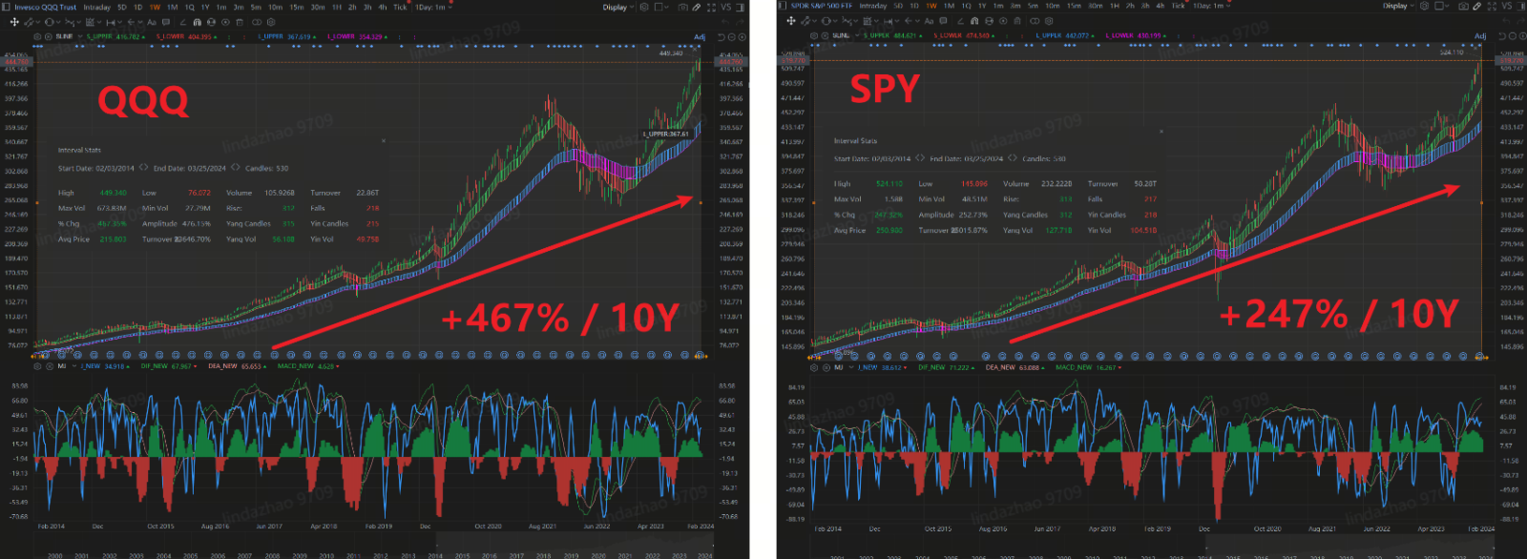This screenshot has height=559, width=1527.
Task: Remove MJ indicator with circle-x in QQQ chart
Action: (x=50, y=366)
